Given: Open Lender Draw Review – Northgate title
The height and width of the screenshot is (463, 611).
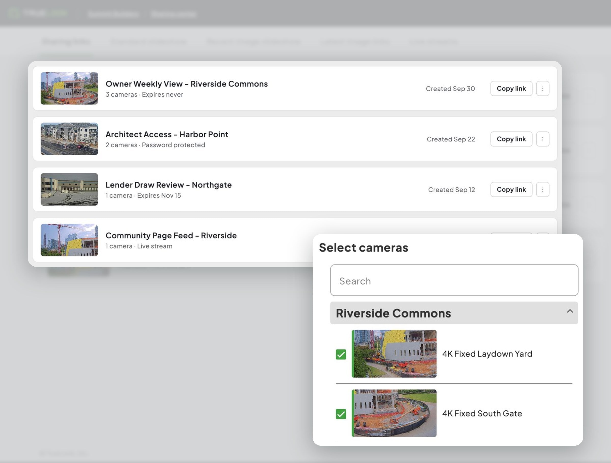Looking at the screenshot, I should coord(169,185).
